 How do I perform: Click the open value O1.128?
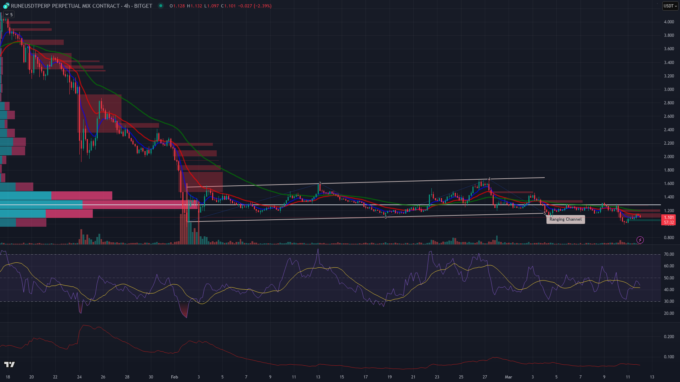click(177, 6)
